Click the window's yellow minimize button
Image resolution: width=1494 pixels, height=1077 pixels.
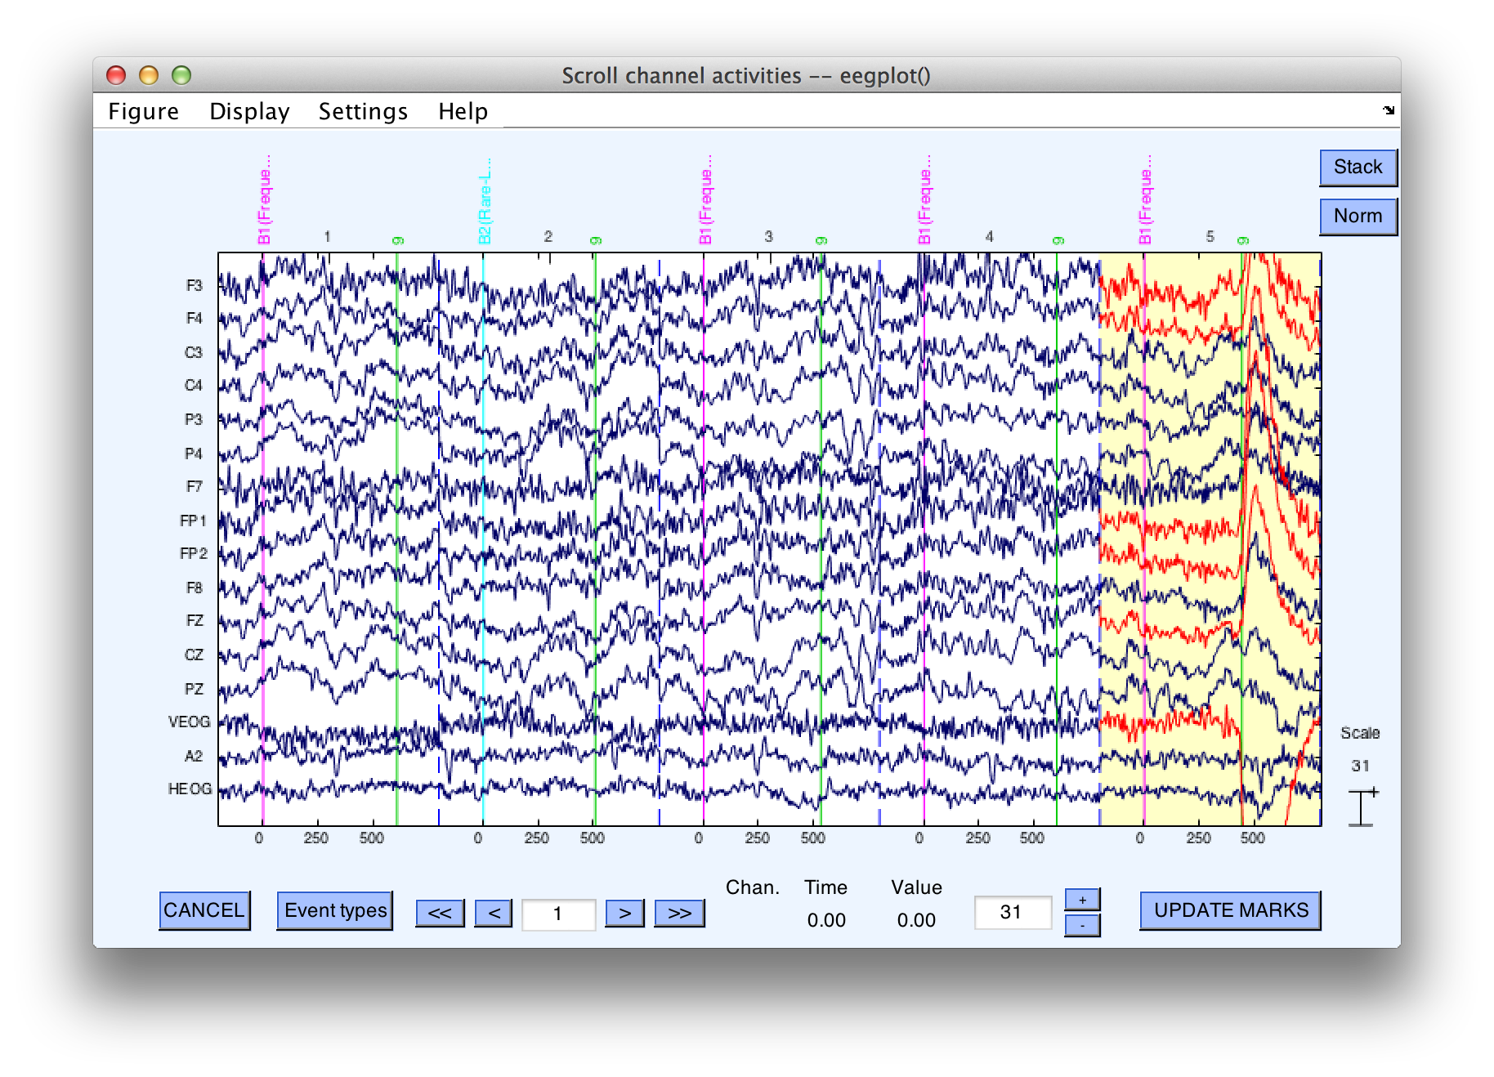[149, 75]
